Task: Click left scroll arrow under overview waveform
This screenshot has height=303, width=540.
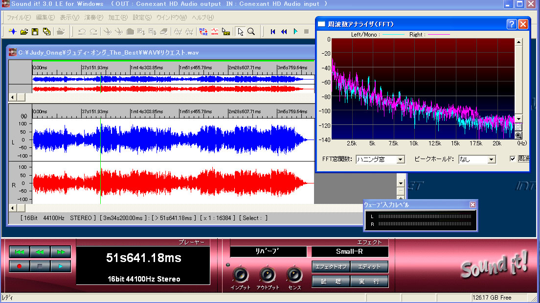Action: (x=12, y=97)
